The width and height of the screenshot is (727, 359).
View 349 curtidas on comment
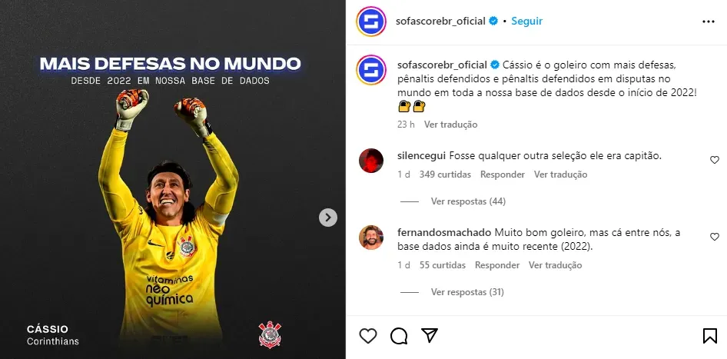[445, 175]
